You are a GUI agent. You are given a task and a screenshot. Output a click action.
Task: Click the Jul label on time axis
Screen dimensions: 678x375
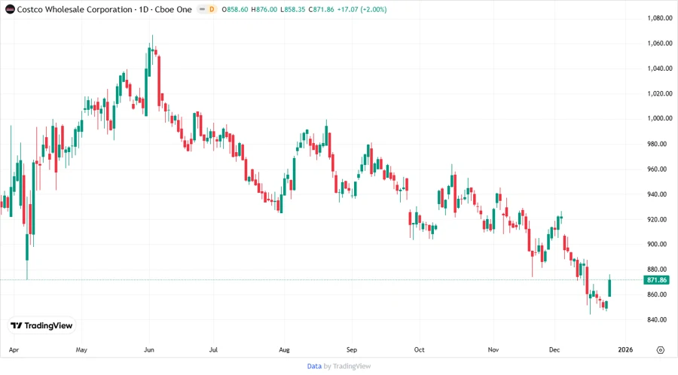coord(213,350)
